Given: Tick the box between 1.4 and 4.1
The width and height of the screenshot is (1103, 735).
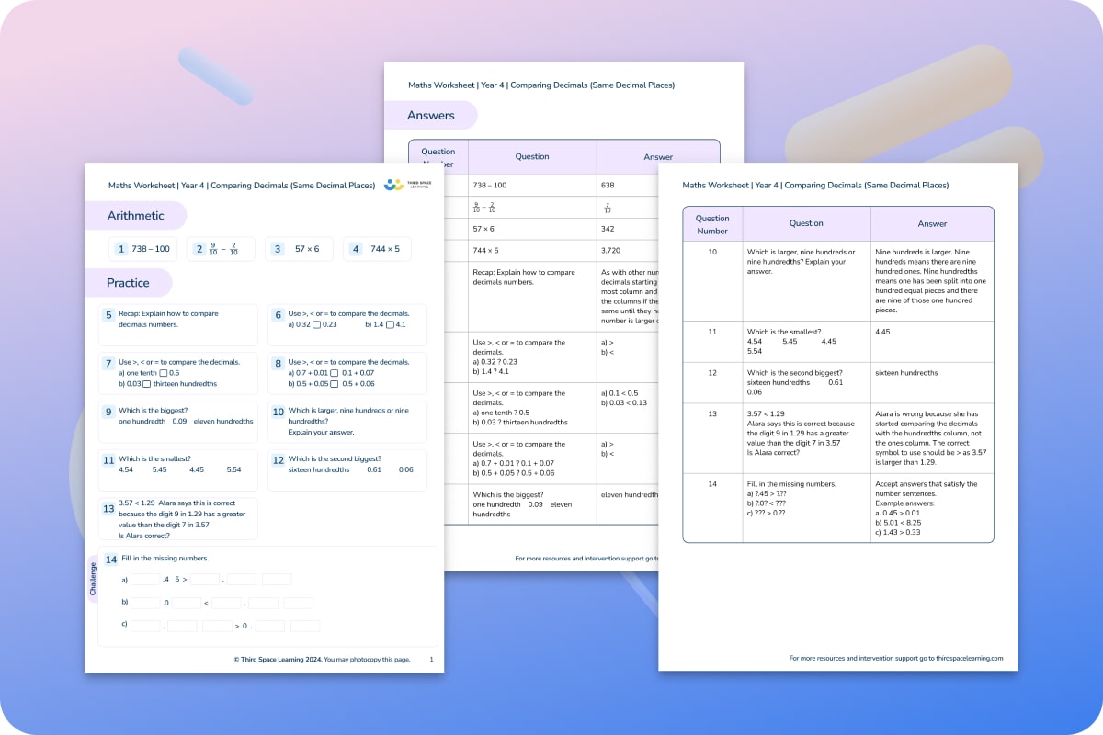Looking at the screenshot, I should click(x=390, y=324).
